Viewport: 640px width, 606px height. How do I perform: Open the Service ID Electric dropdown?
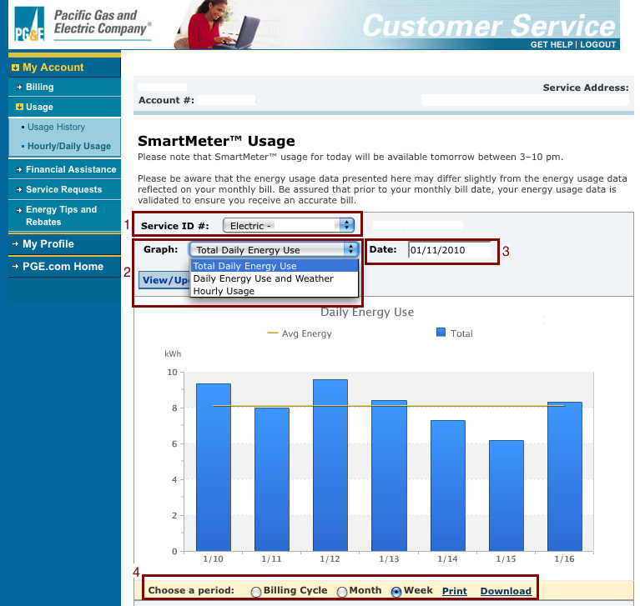point(289,225)
